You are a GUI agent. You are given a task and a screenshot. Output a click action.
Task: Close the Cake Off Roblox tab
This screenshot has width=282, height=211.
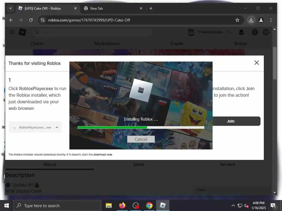(x=75, y=8)
